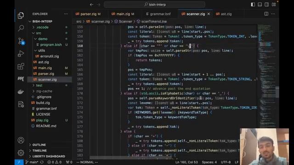Click the src breadcrumb segment

(79, 22)
